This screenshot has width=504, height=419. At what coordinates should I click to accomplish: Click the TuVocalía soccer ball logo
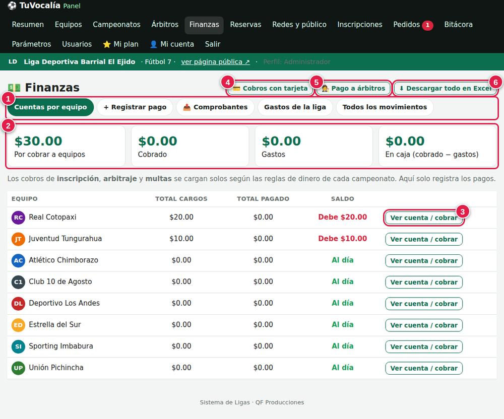coord(12,6)
